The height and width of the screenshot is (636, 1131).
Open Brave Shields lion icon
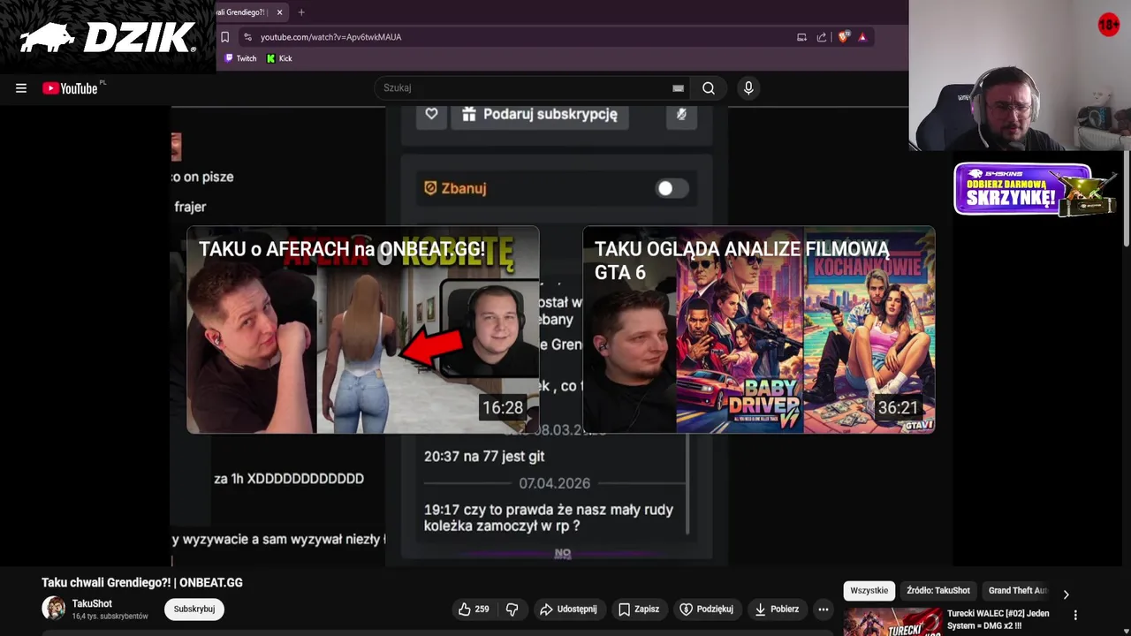(844, 37)
